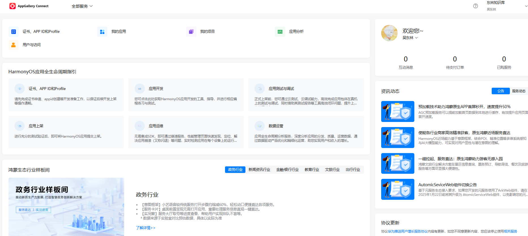The image size is (528, 236).
Task: Click the 应用运维 round icon
Action: (x=140, y=126)
